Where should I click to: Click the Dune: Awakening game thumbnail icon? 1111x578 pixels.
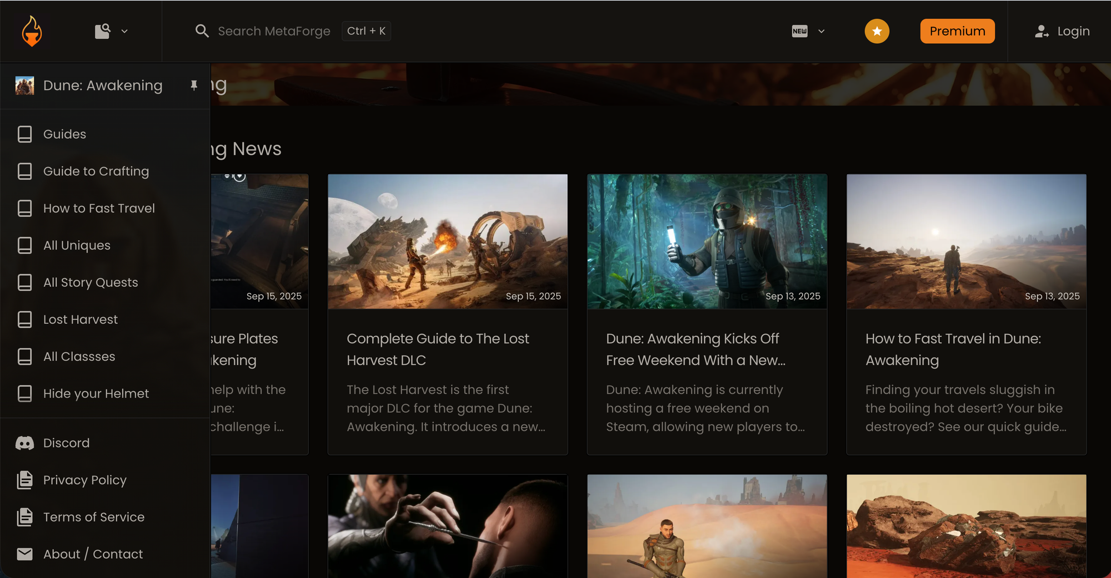point(24,85)
